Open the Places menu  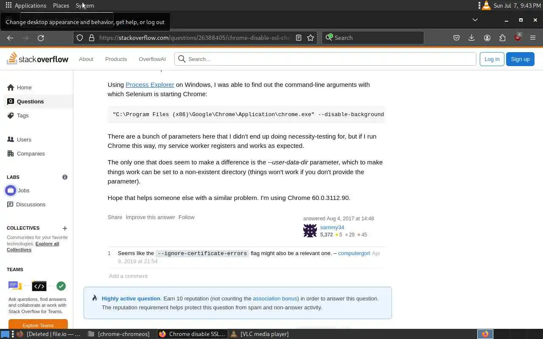(61, 6)
